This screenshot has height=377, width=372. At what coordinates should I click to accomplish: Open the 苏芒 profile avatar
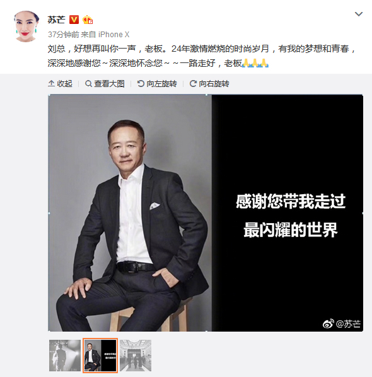point(26,26)
